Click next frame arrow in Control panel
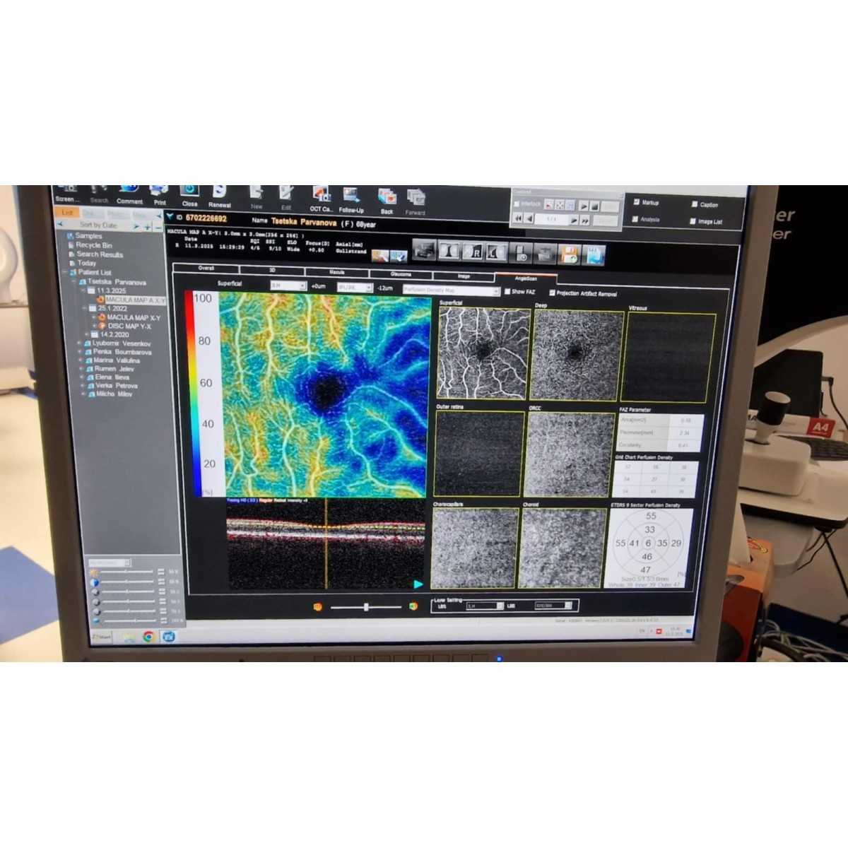 coord(575,220)
